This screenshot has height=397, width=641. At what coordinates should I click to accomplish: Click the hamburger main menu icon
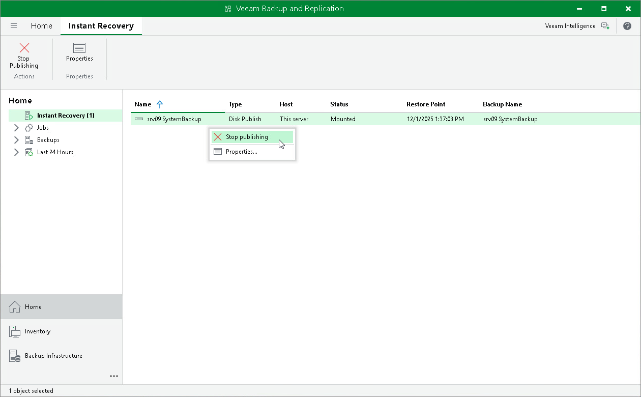coord(14,25)
